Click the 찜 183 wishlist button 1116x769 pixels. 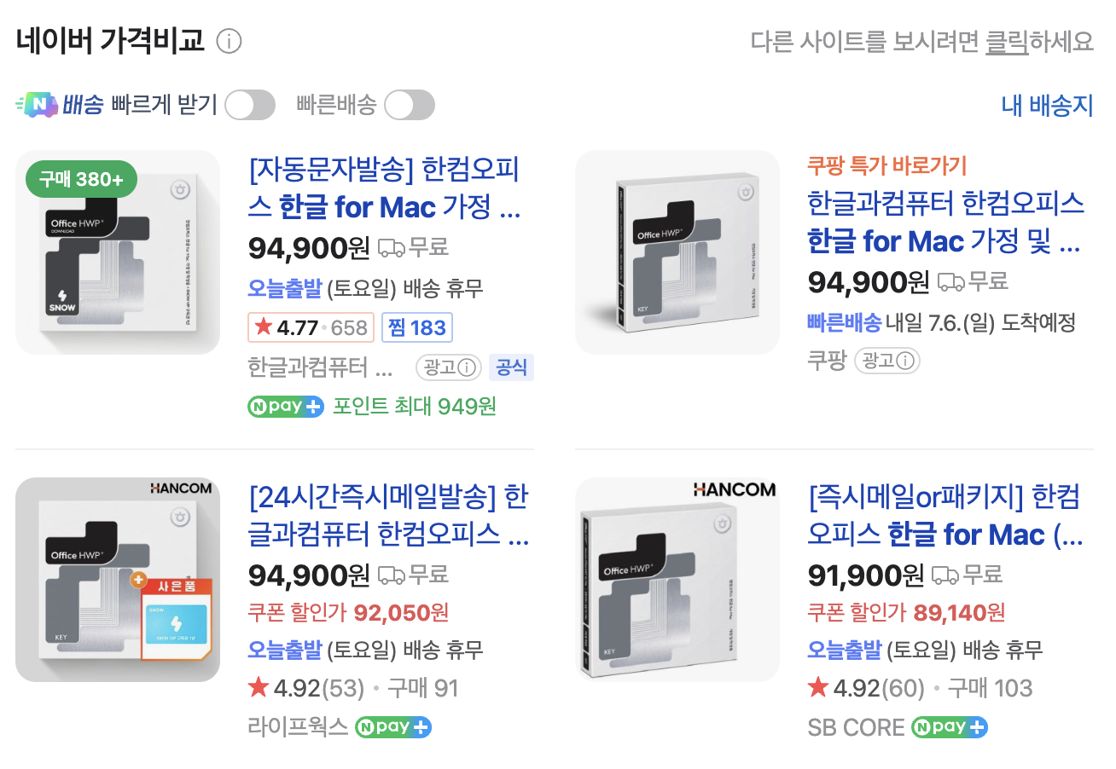tap(416, 327)
